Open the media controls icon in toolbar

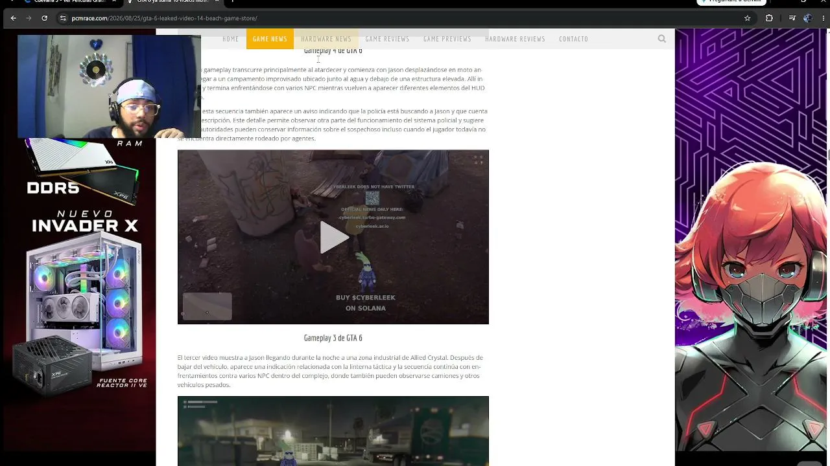[x=792, y=18]
